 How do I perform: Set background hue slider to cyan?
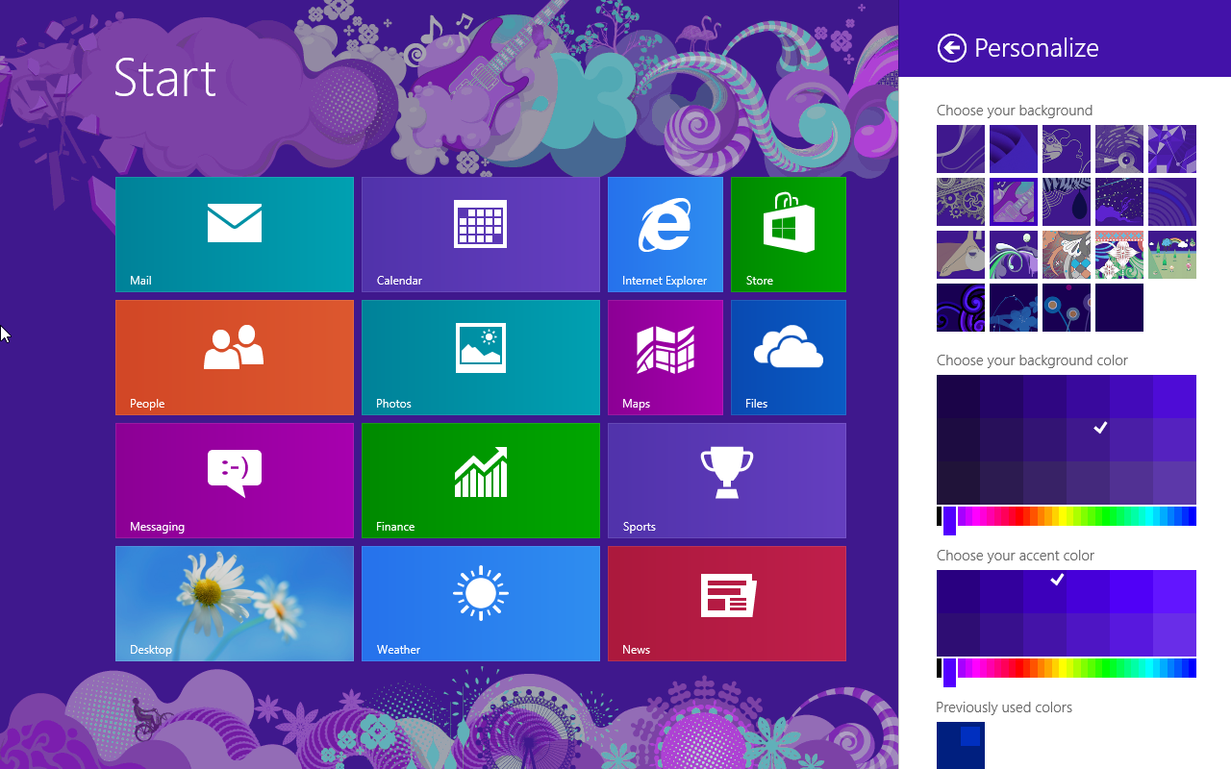click(1147, 517)
